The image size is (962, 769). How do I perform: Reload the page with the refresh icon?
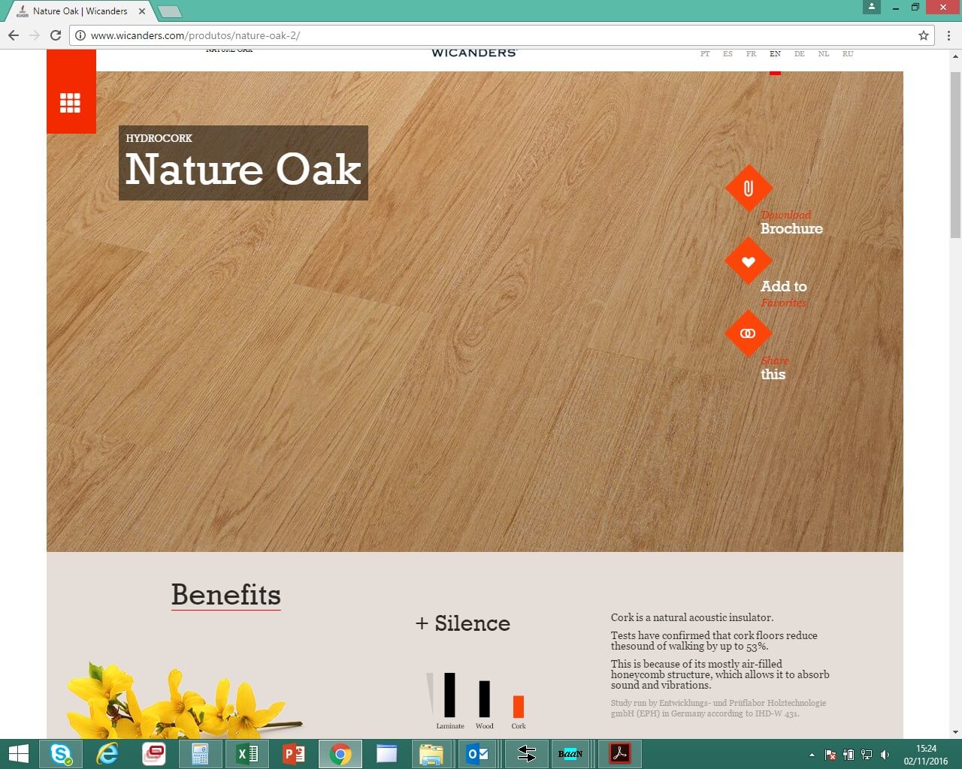point(55,35)
